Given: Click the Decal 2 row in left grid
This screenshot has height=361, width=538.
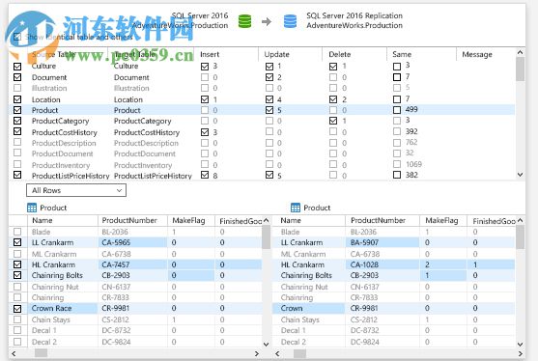Looking at the screenshot, I should click(x=135, y=342).
